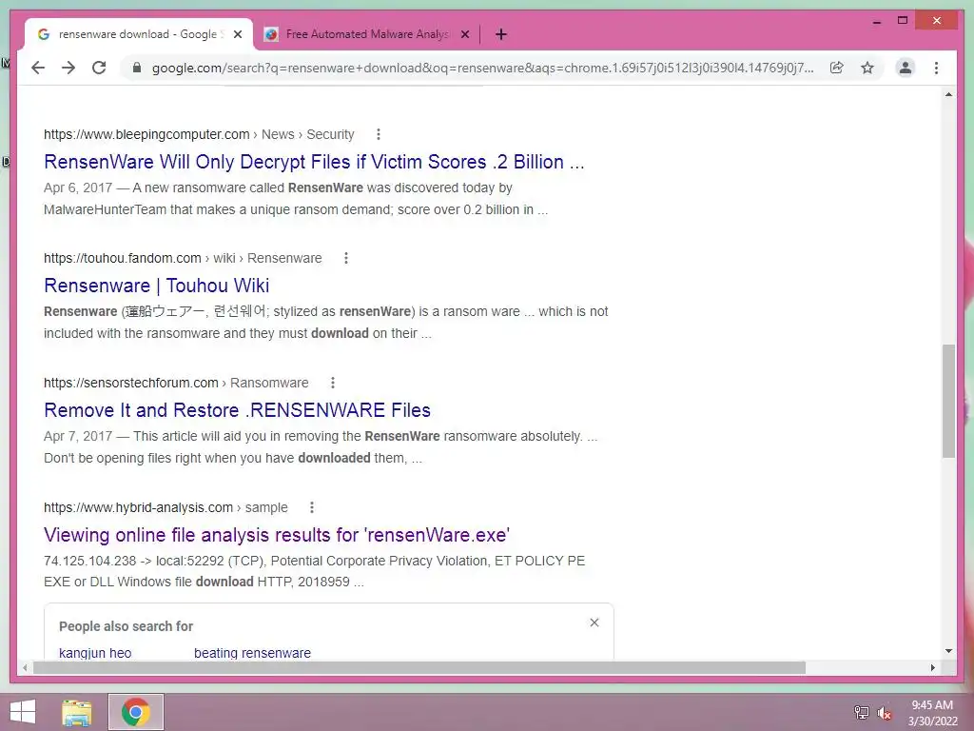Open the network icon in system tray

862,712
